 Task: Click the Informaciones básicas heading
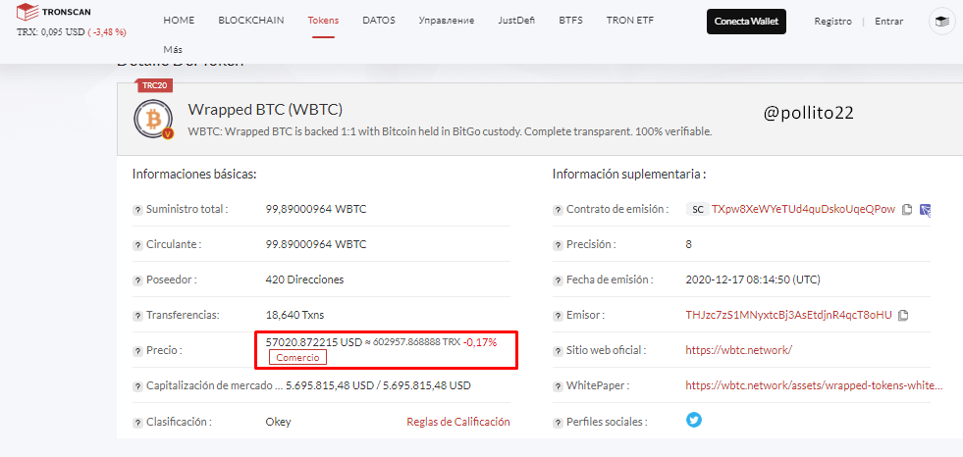tap(194, 175)
